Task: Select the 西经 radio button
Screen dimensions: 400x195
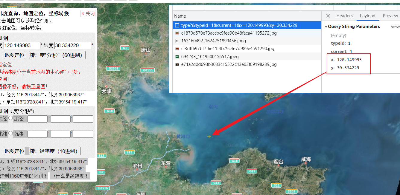Action: [x=11, y=118]
